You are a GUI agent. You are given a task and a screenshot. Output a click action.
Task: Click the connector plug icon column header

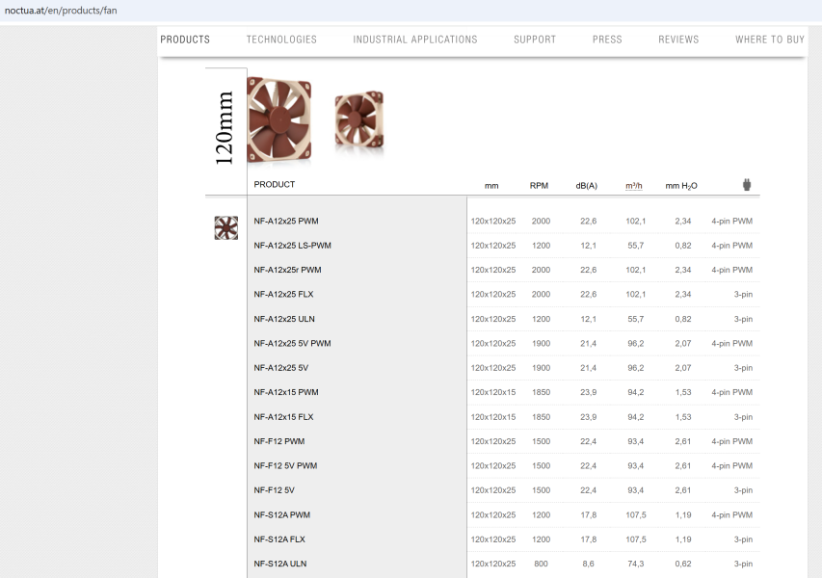(747, 184)
